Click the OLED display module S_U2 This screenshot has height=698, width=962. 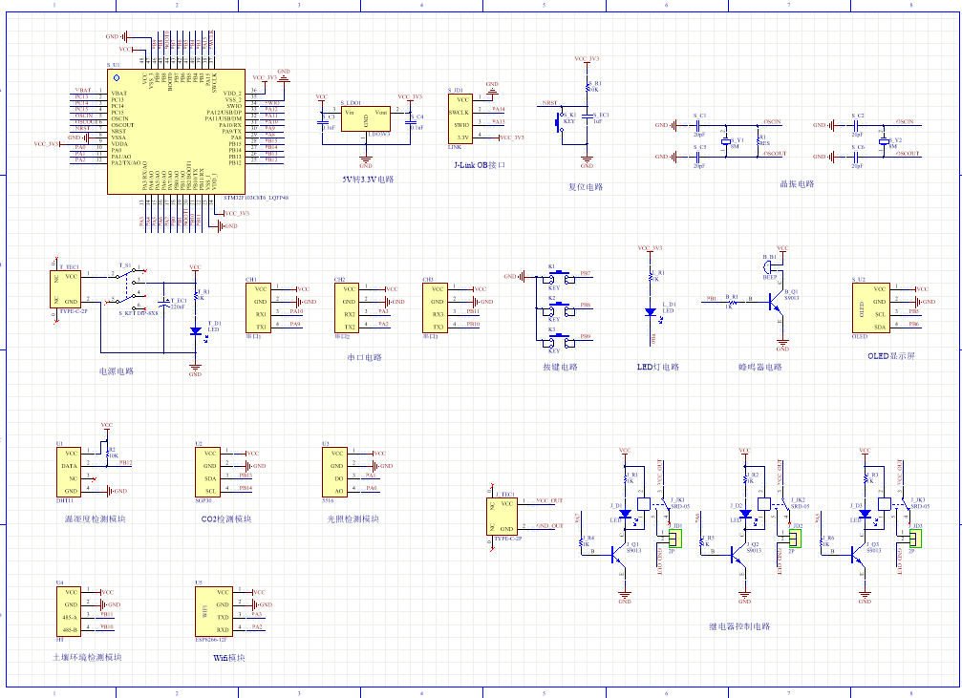tap(869, 307)
